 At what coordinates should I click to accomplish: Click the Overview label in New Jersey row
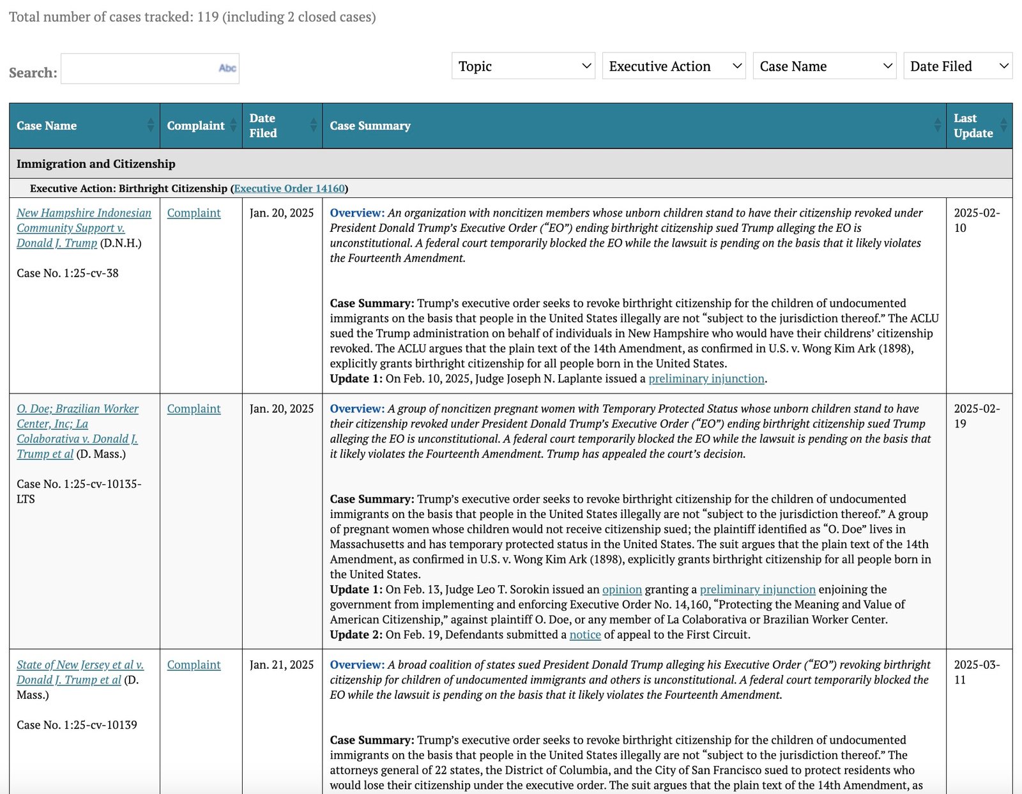click(357, 665)
